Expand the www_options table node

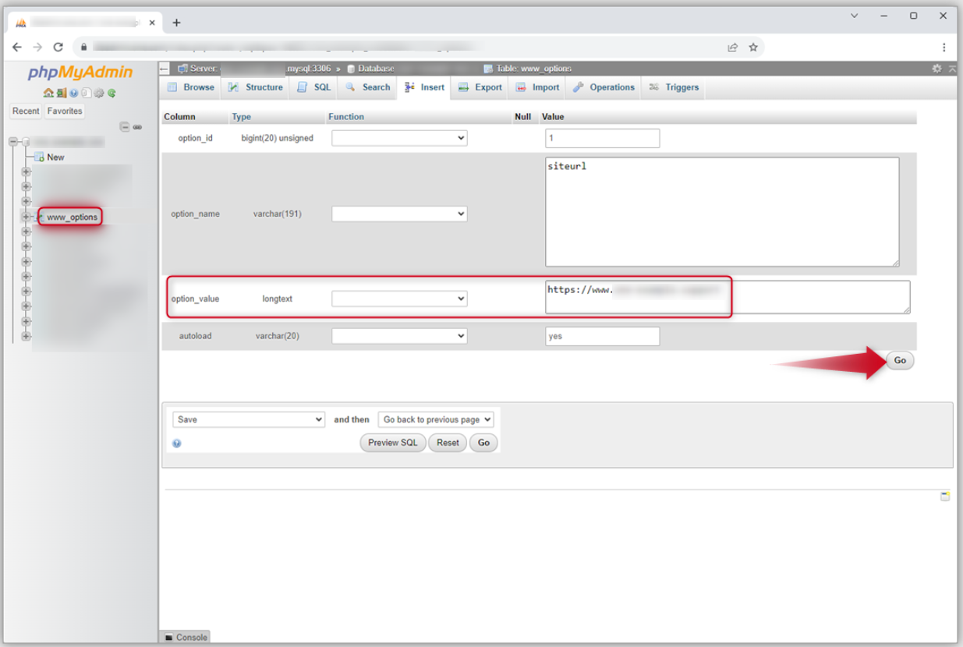point(26,217)
